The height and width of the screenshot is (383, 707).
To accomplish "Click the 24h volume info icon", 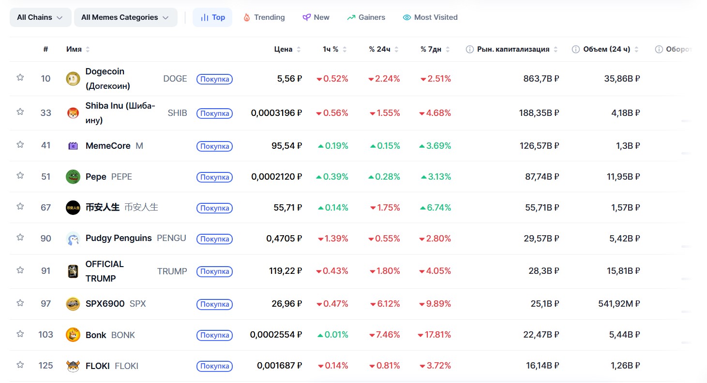I will 576,49.
